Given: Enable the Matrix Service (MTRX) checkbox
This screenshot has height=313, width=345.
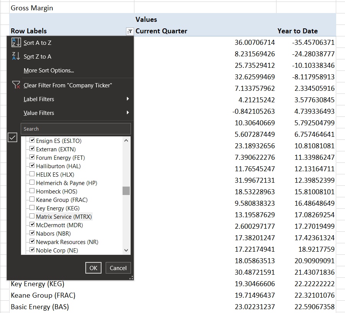Looking at the screenshot, I should (32, 216).
